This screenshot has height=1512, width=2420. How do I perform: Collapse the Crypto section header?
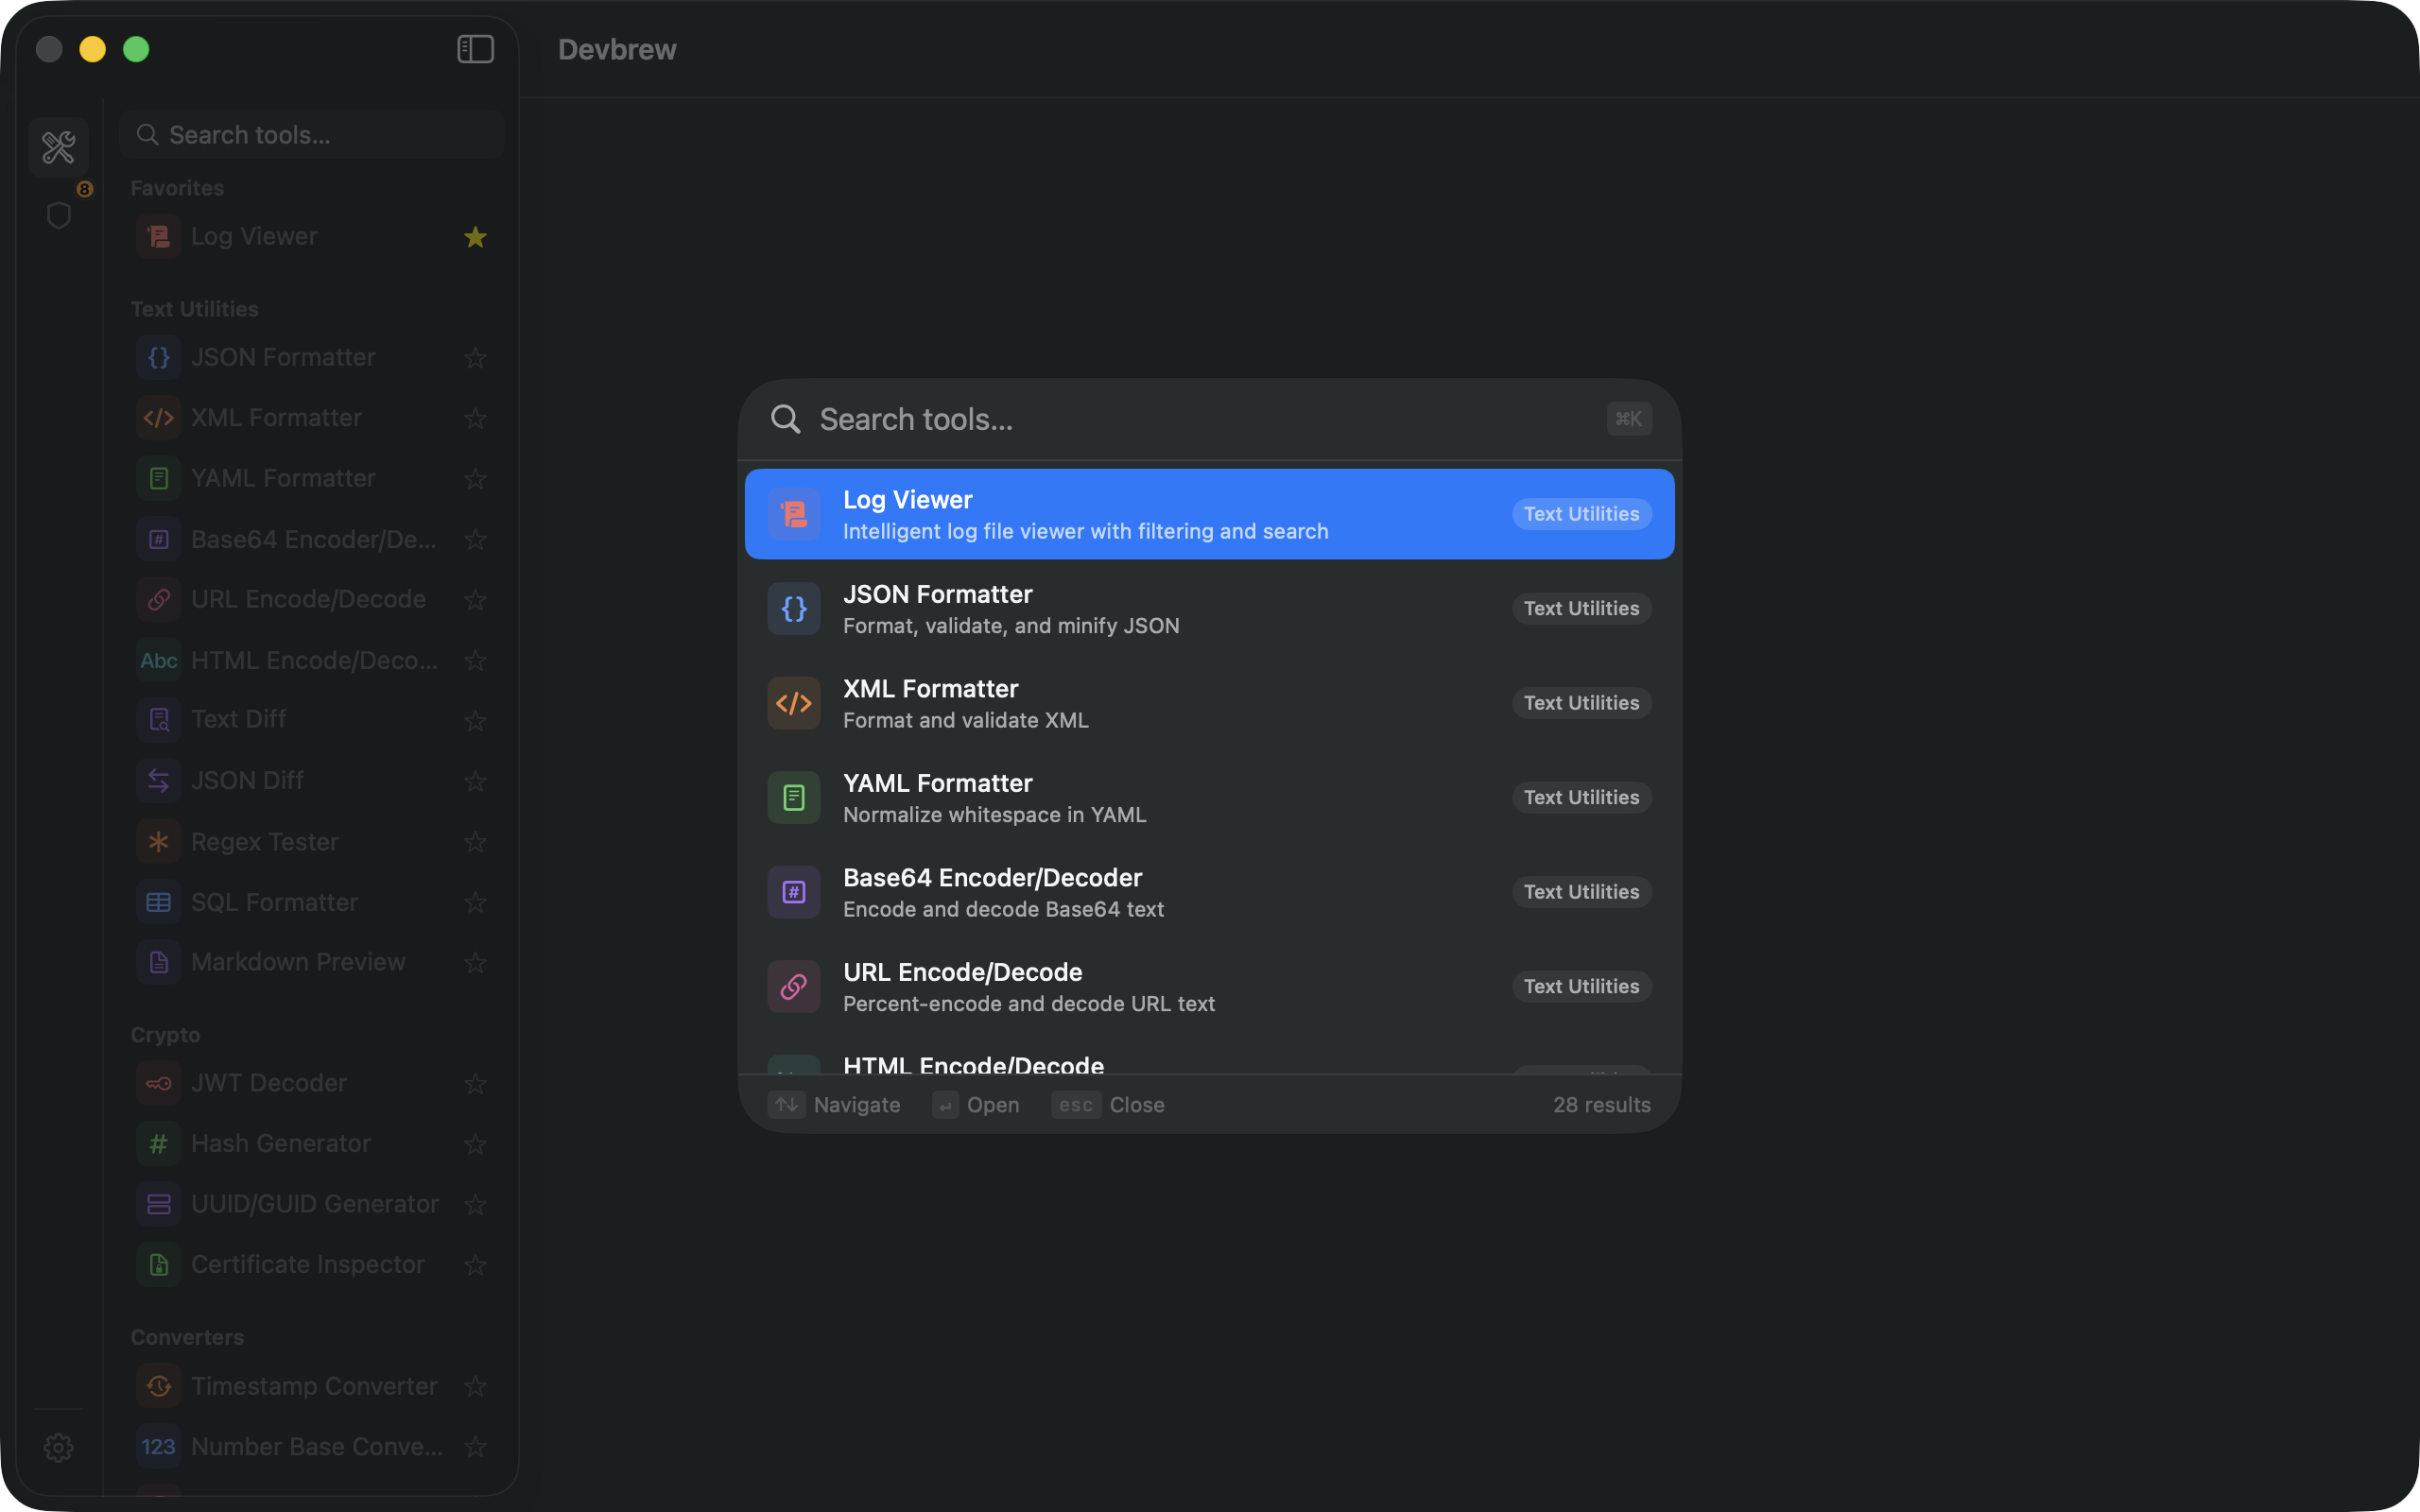(x=166, y=1034)
